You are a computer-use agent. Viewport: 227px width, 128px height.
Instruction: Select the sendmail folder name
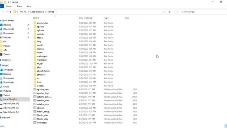click(41, 75)
